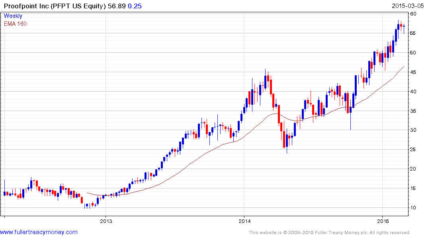Click the 25 price axis label
The image size is (428, 238).
point(413,150)
